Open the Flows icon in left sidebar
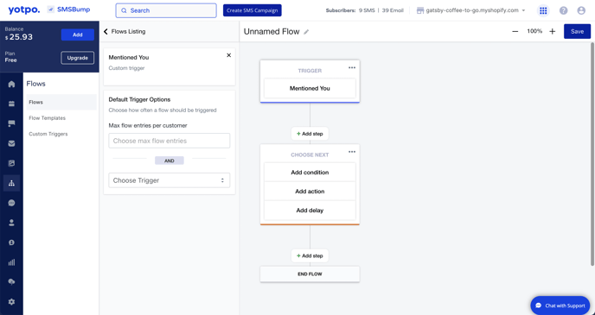Screen dimensions: 595x315 [x=11, y=183]
